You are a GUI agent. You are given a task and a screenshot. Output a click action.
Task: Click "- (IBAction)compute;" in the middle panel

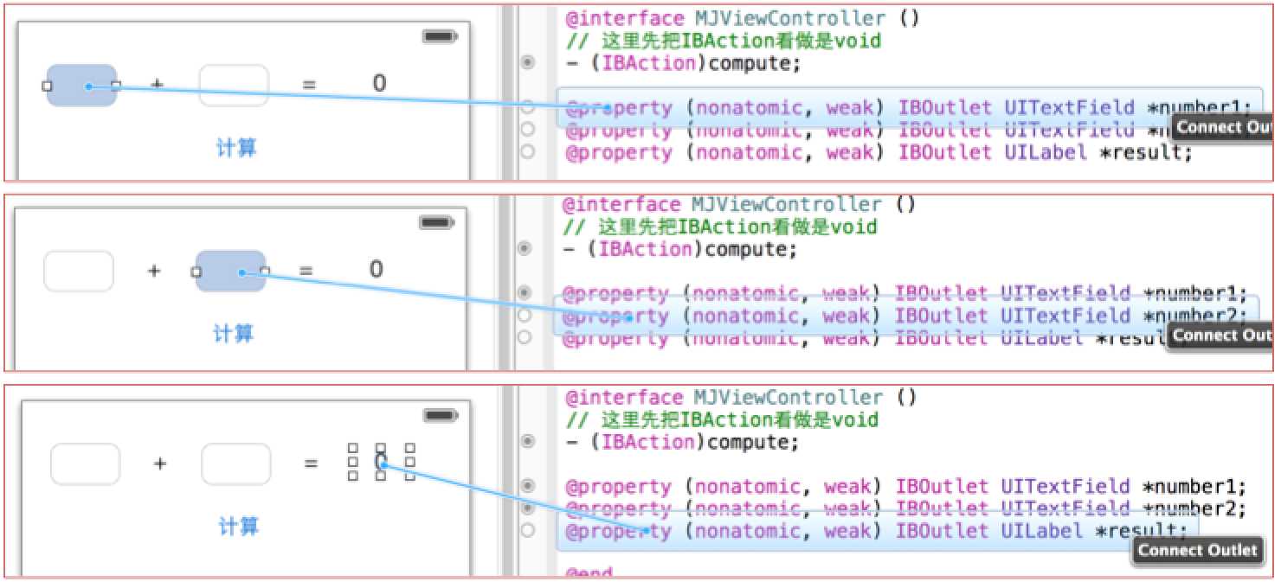click(x=679, y=250)
